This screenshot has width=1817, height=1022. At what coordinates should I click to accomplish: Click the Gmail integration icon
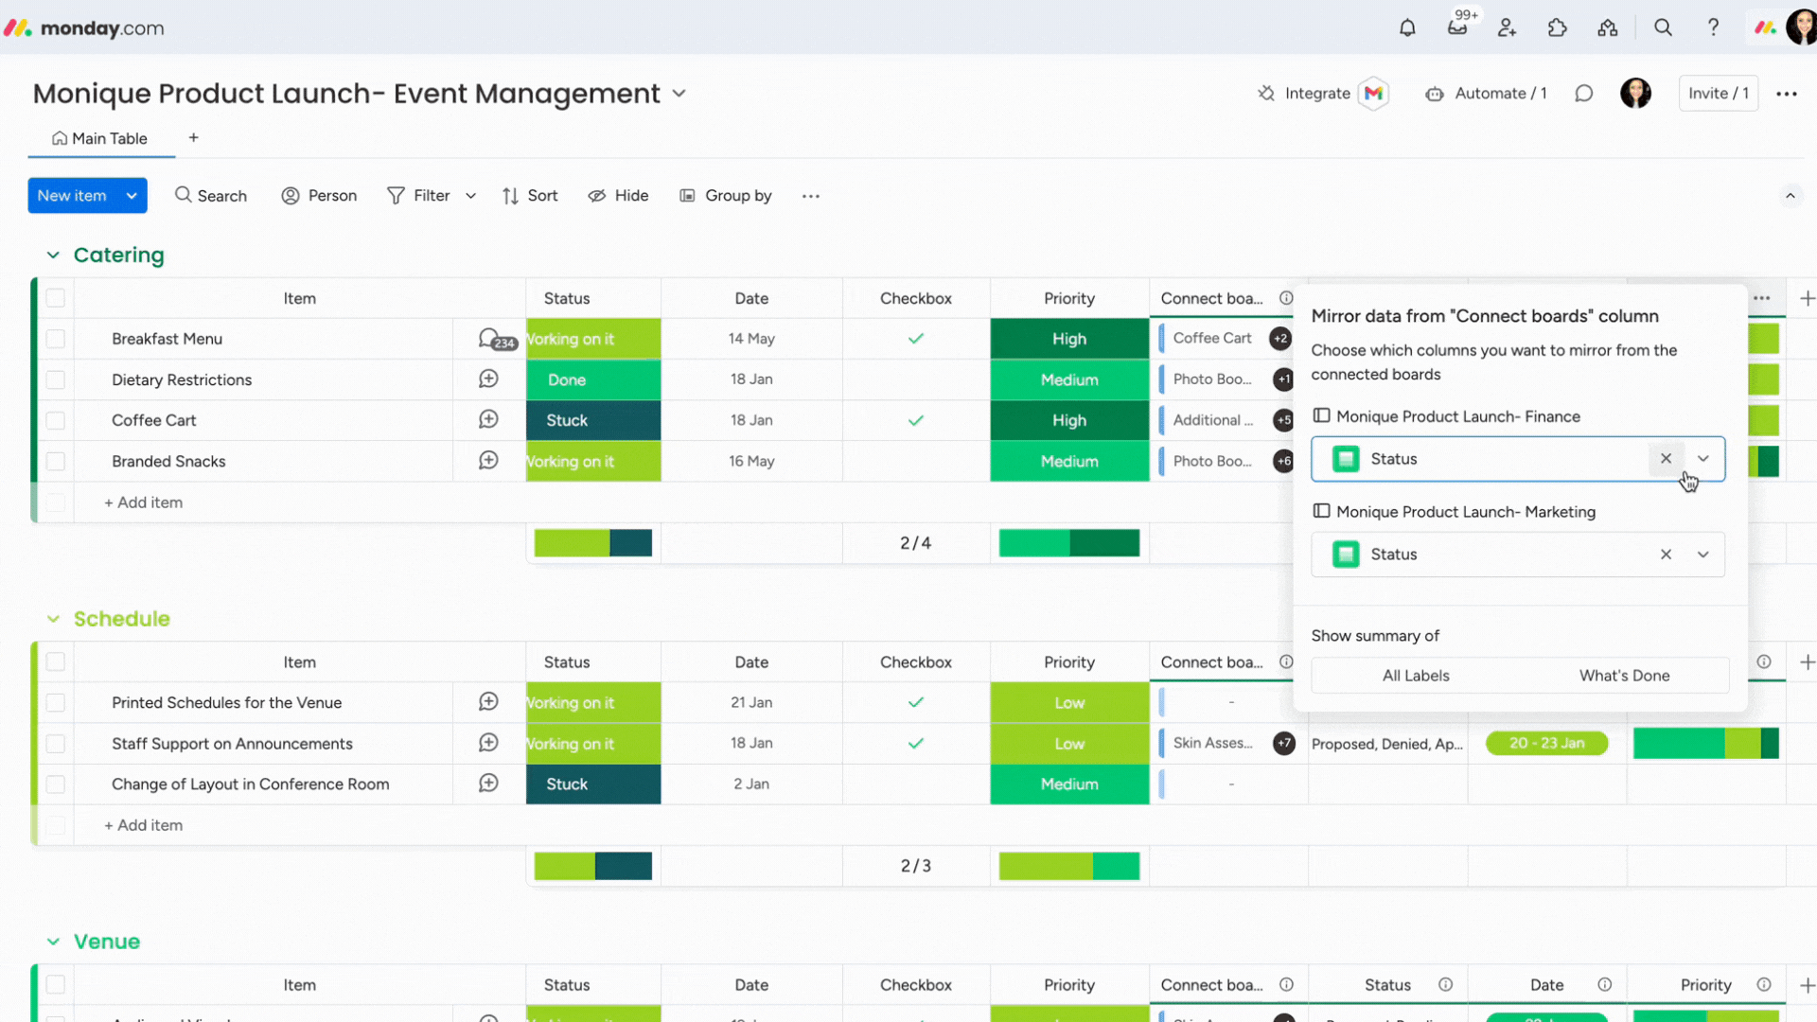(1373, 93)
